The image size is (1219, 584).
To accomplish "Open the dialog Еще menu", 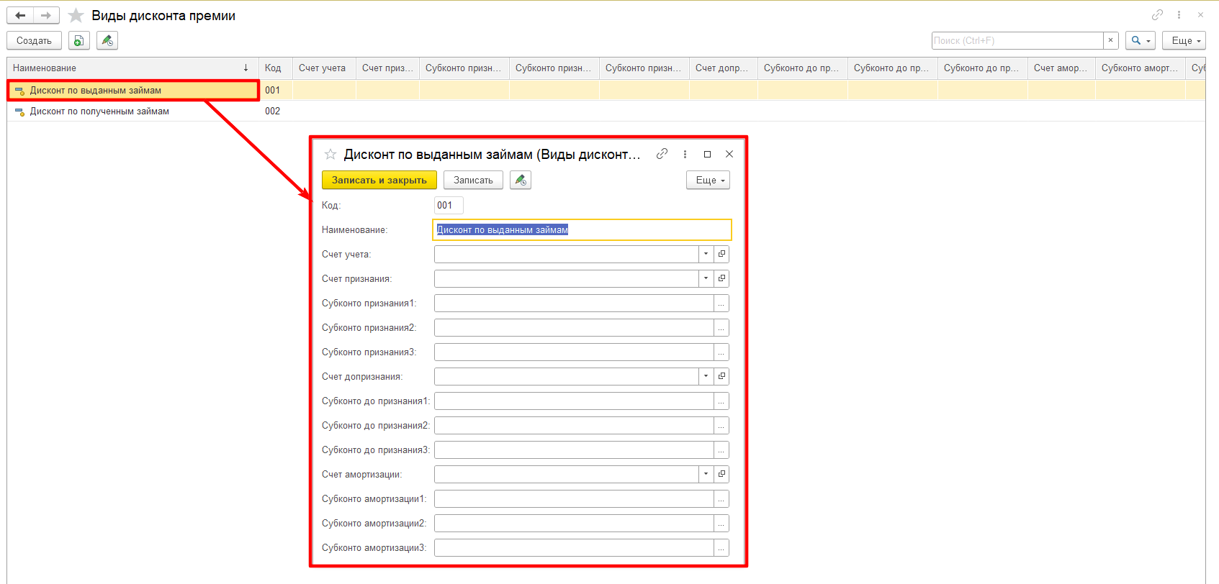I will (708, 180).
